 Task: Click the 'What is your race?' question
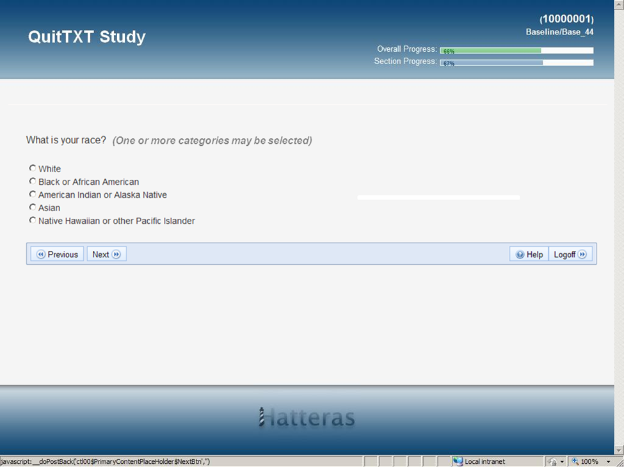66,140
